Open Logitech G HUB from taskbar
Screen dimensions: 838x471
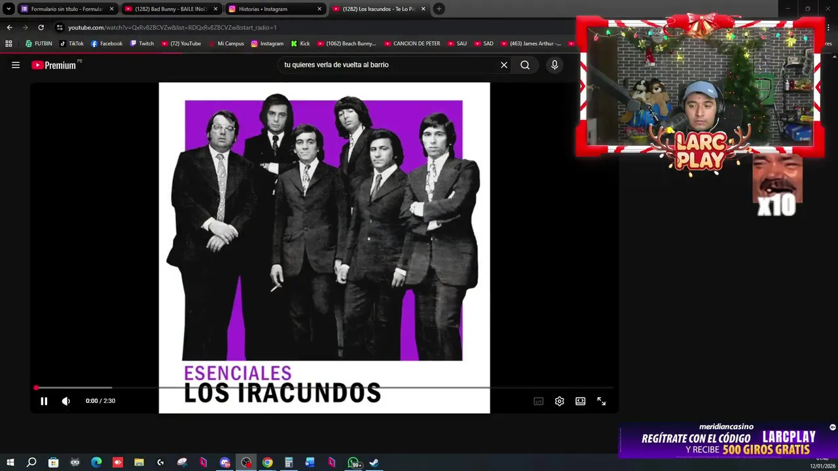[x=160, y=462]
